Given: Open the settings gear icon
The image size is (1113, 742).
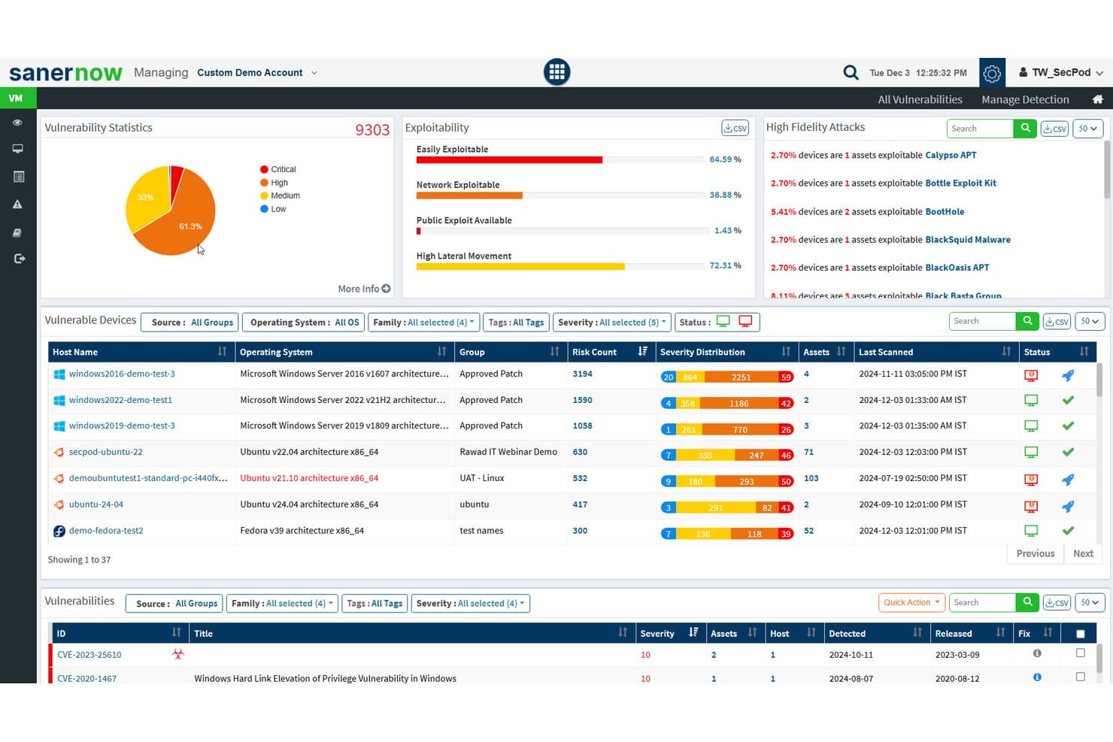Looking at the screenshot, I should click(992, 73).
